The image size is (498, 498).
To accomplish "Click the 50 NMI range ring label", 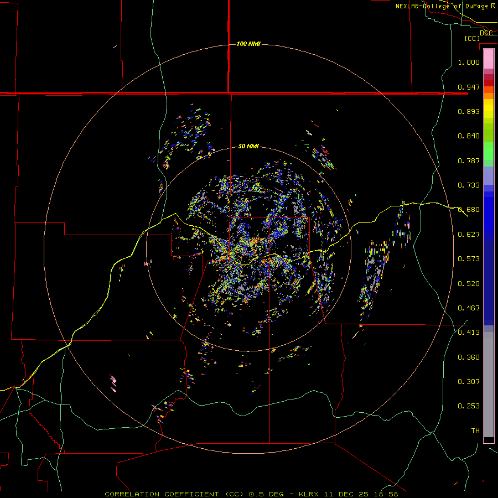I will click(x=248, y=146).
